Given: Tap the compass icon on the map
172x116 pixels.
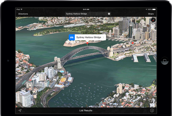Looking at the screenshot, I should point(153,20).
